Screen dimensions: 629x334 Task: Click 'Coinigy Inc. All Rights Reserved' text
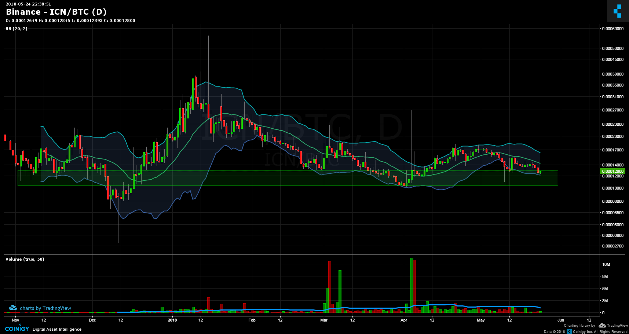pyautogui.click(x=600, y=332)
